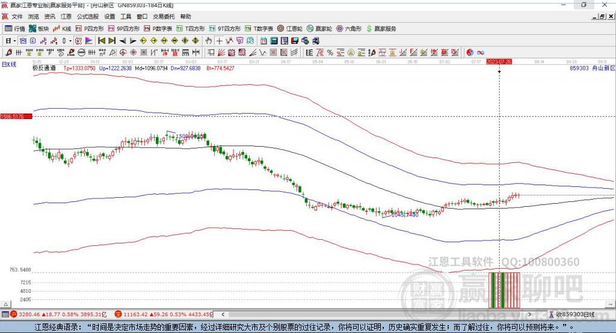
Task: Click the percent % tool icon
Action: (330, 53)
